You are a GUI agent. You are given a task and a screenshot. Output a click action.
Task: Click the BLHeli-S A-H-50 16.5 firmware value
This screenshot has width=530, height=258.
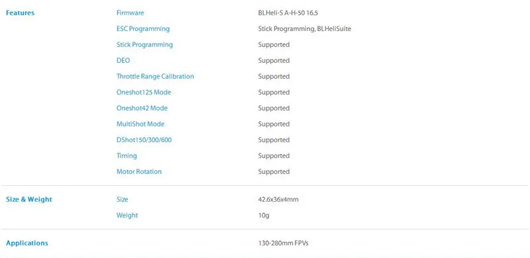click(x=288, y=13)
